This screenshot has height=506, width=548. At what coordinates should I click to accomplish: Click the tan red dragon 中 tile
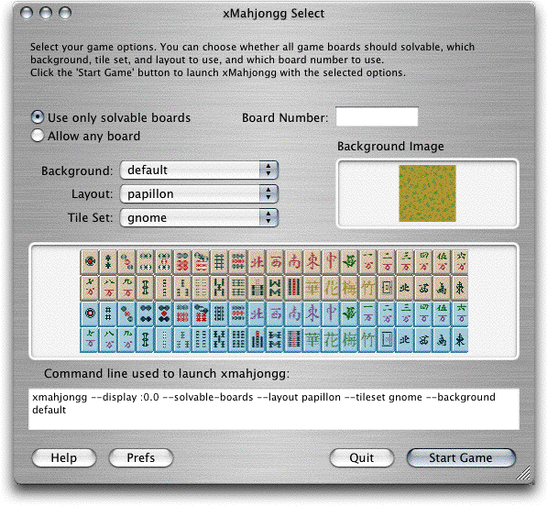[331, 261]
